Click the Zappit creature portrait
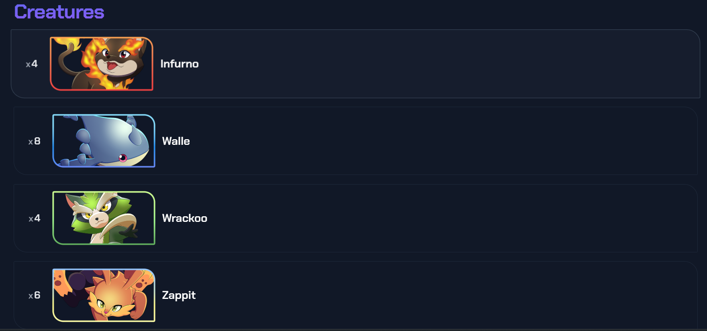The image size is (707, 331). 104,295
